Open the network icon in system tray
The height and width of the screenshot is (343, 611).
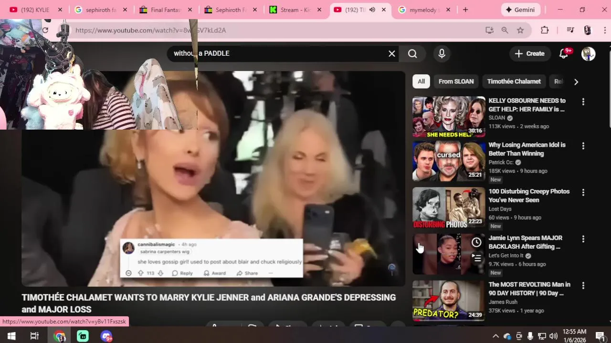(x=542, y=336)
